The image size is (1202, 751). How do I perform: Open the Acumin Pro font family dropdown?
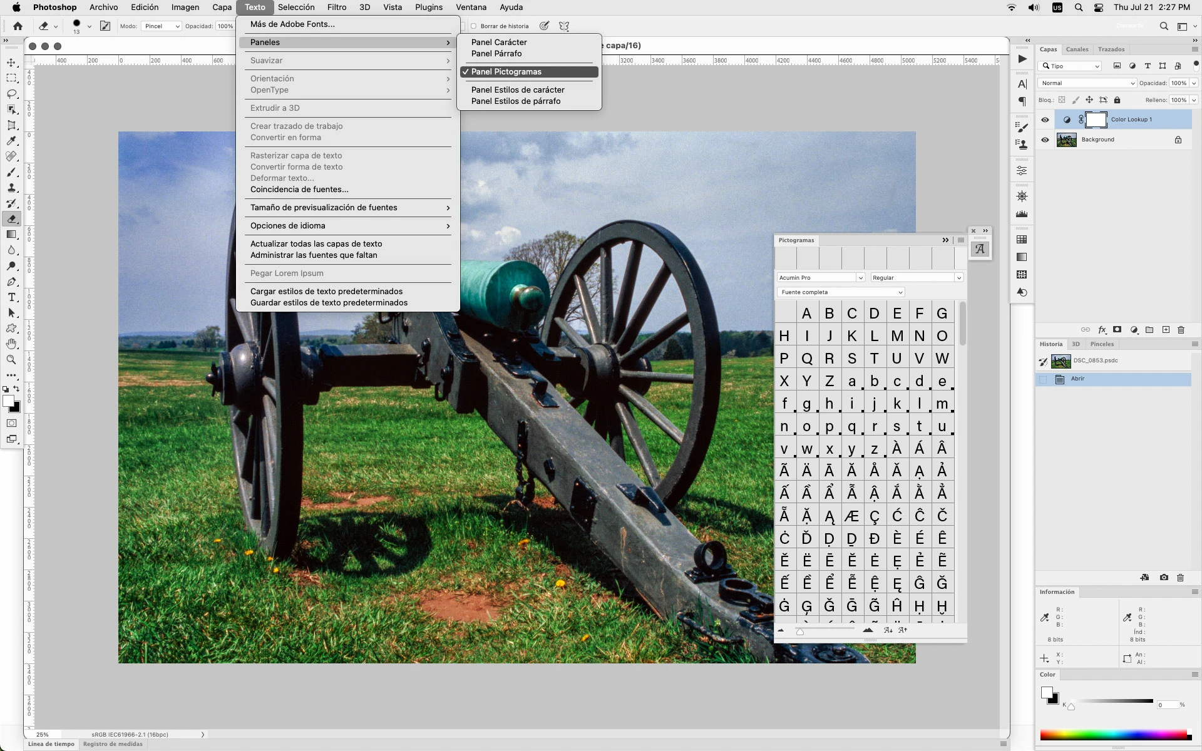pos(821,278)
